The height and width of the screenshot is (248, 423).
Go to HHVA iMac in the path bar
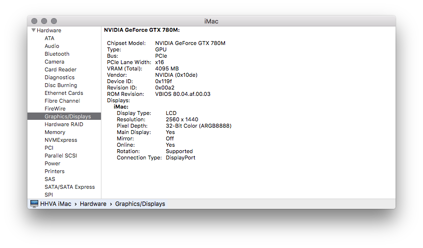[x=55, y=204]
